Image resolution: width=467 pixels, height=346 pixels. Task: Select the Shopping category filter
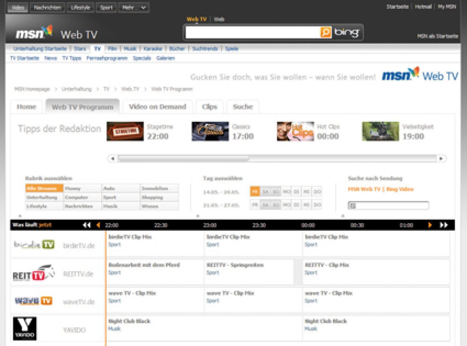coord(159,197)
